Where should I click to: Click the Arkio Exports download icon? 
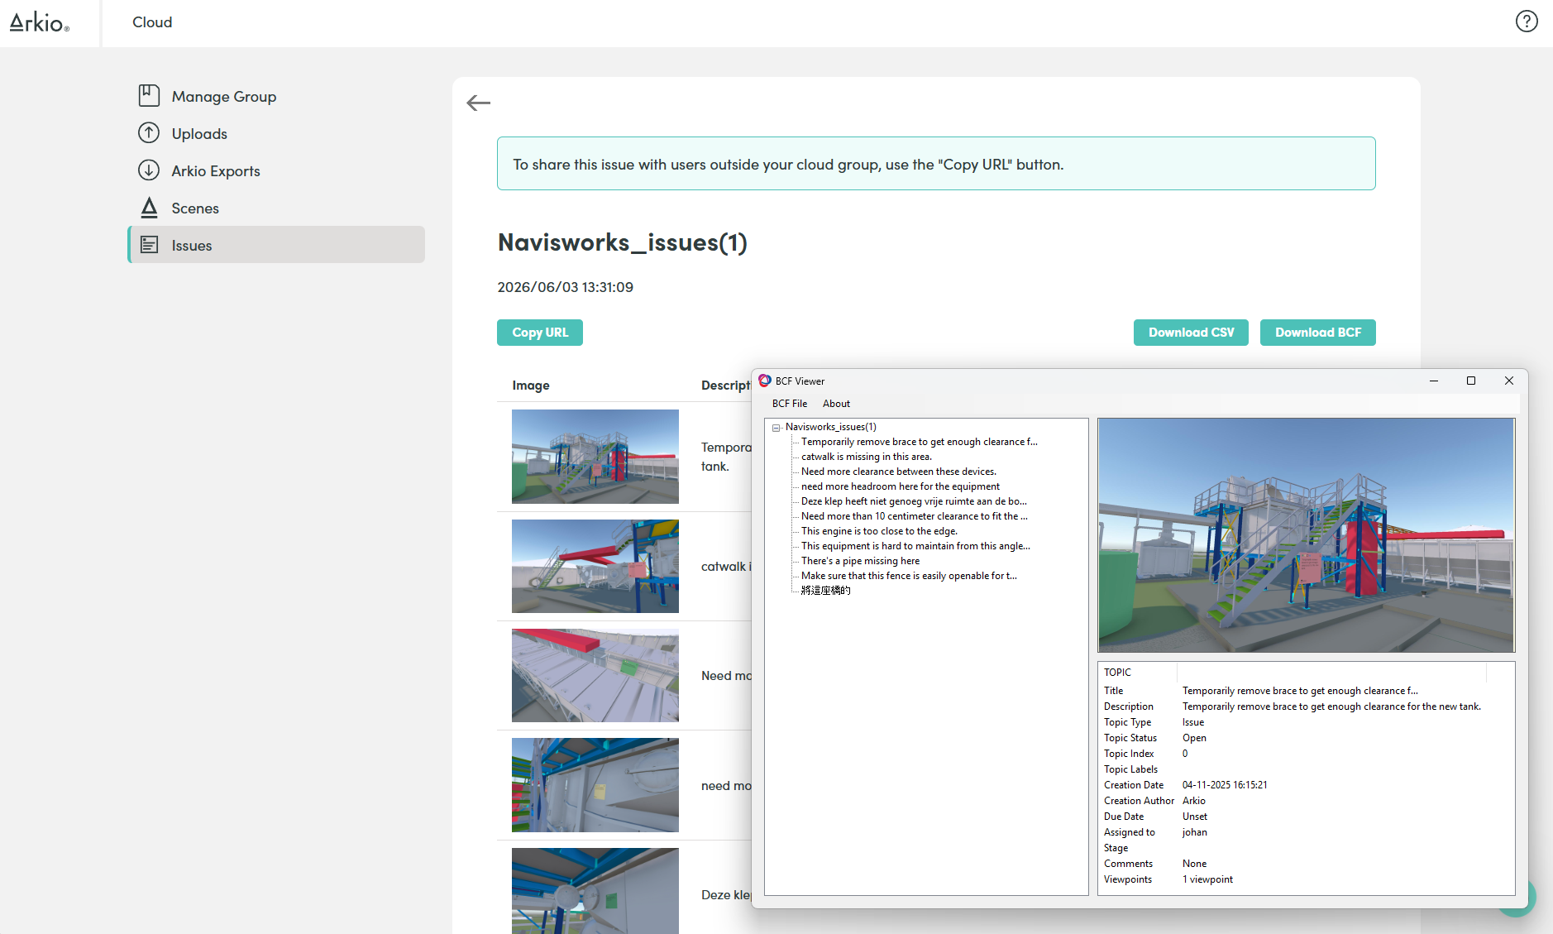149,170
